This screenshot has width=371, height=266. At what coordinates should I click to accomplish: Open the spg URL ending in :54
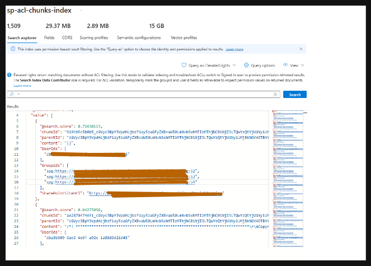pos(125,182)
